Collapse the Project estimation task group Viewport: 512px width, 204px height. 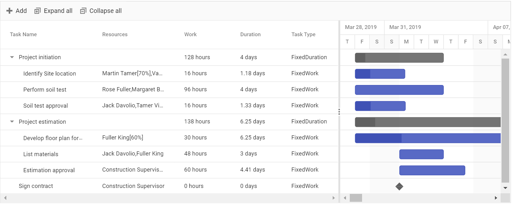[x=12, y=122]
